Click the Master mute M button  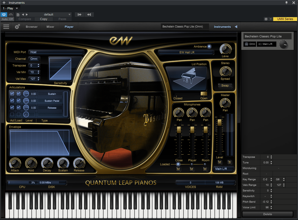pos(220,162)
